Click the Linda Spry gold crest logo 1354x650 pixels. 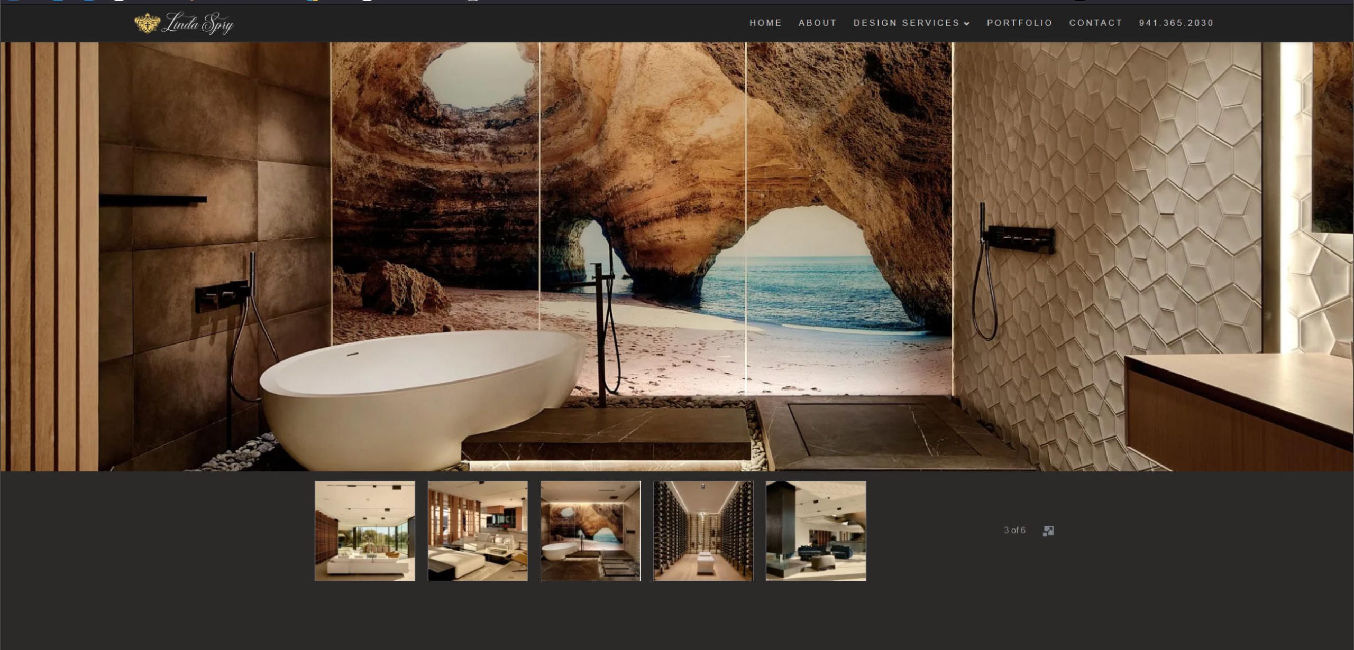point(146,23)
